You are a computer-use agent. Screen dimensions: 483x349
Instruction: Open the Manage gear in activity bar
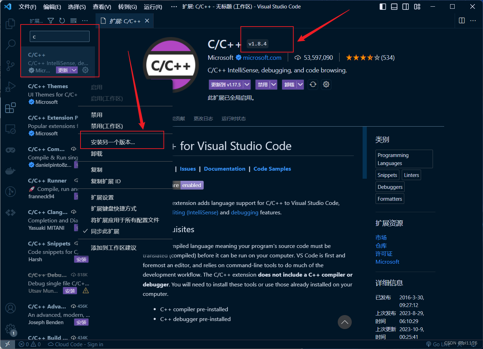[10, 329]
